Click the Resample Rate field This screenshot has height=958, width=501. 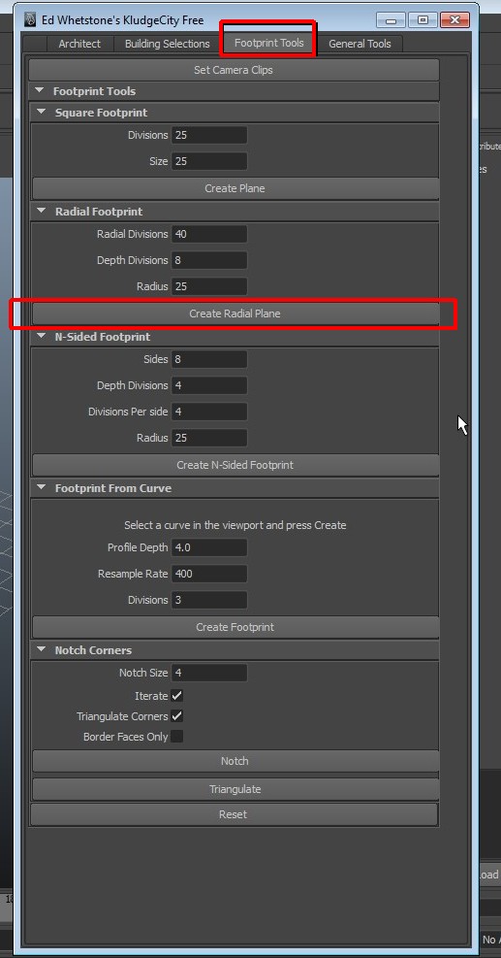tap(209, 574)
